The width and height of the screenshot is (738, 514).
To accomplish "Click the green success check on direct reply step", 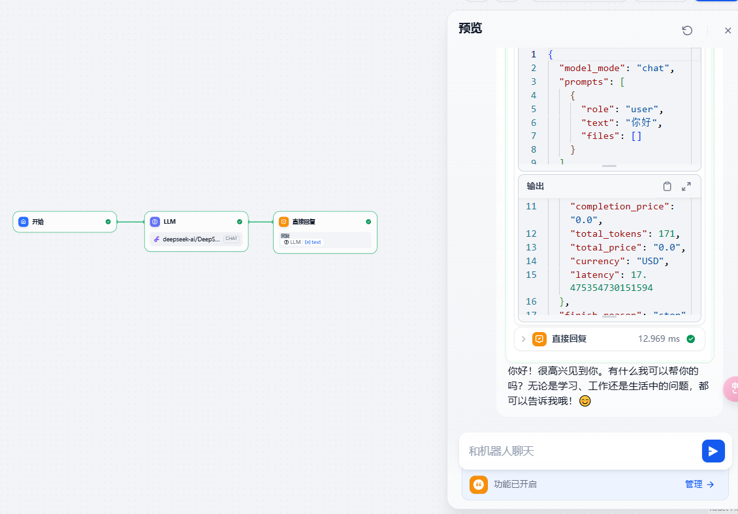I will [691, 339].
